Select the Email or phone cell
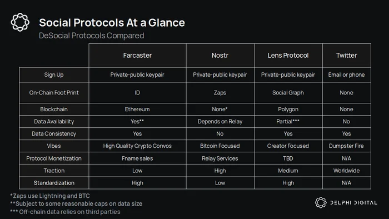The image size is (389, 219). pos(347,74)
